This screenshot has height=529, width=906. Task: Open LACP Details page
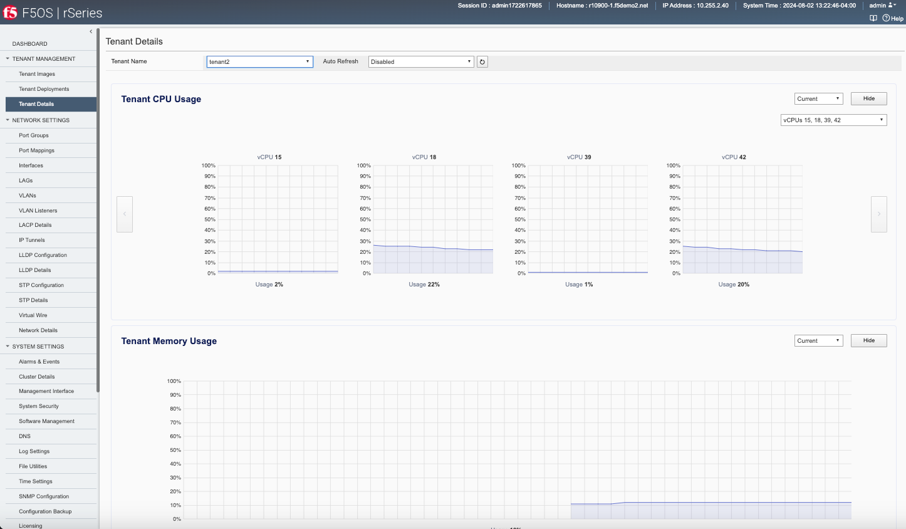51,225
